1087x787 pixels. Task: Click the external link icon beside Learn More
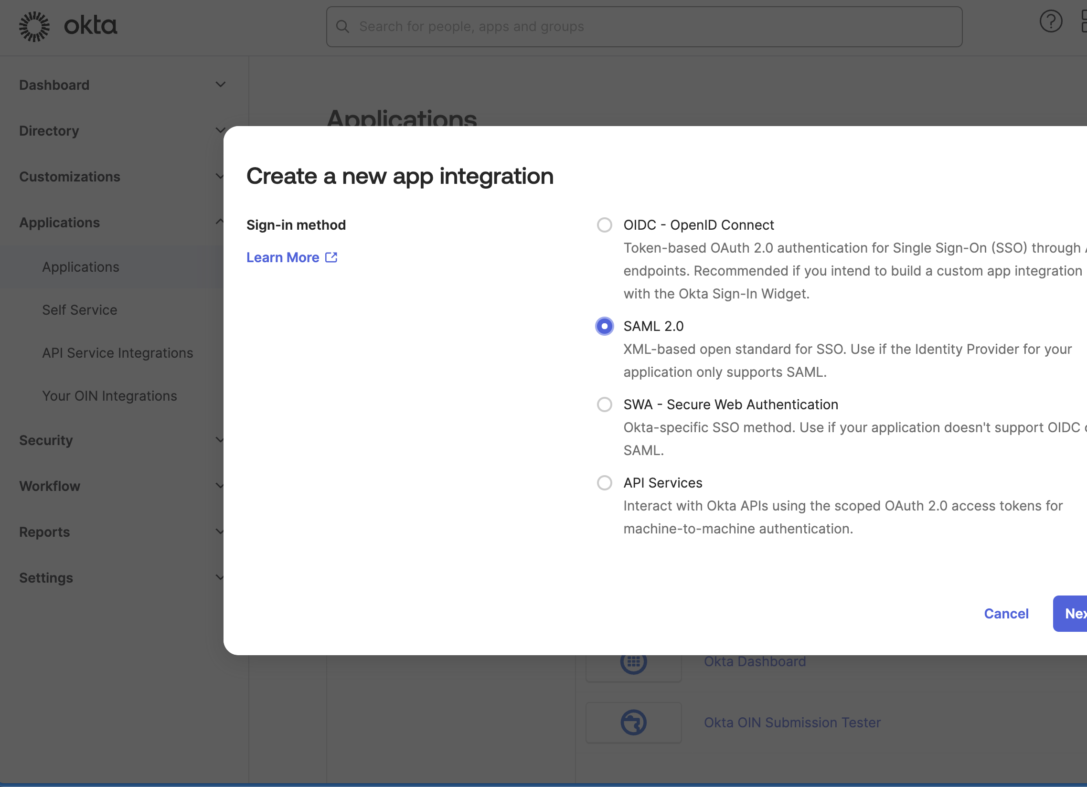(331, 257)
